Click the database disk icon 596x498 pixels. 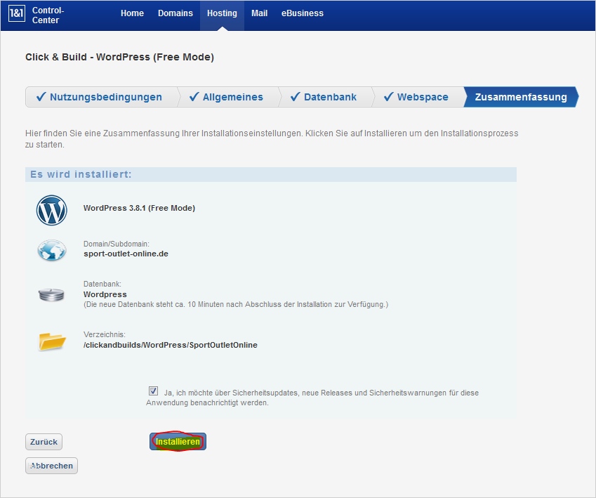click(51, 295)
